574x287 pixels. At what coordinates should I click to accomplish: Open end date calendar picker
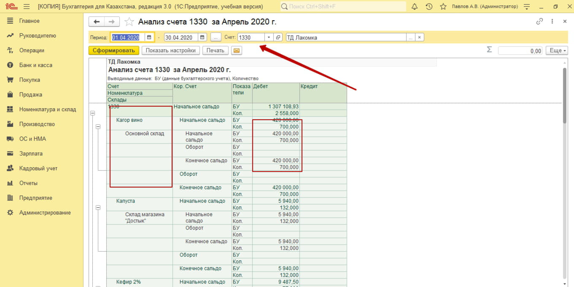point(202,38)
